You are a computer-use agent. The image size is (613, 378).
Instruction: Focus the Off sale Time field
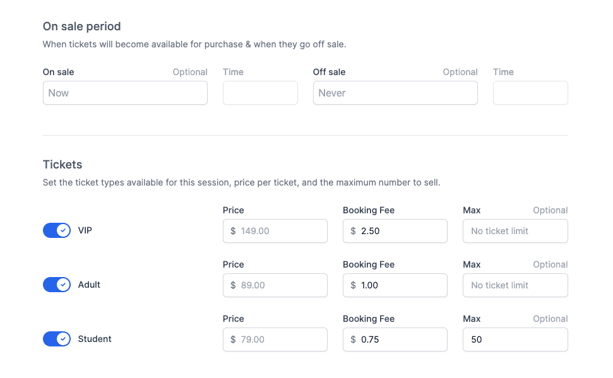[530, 93]
